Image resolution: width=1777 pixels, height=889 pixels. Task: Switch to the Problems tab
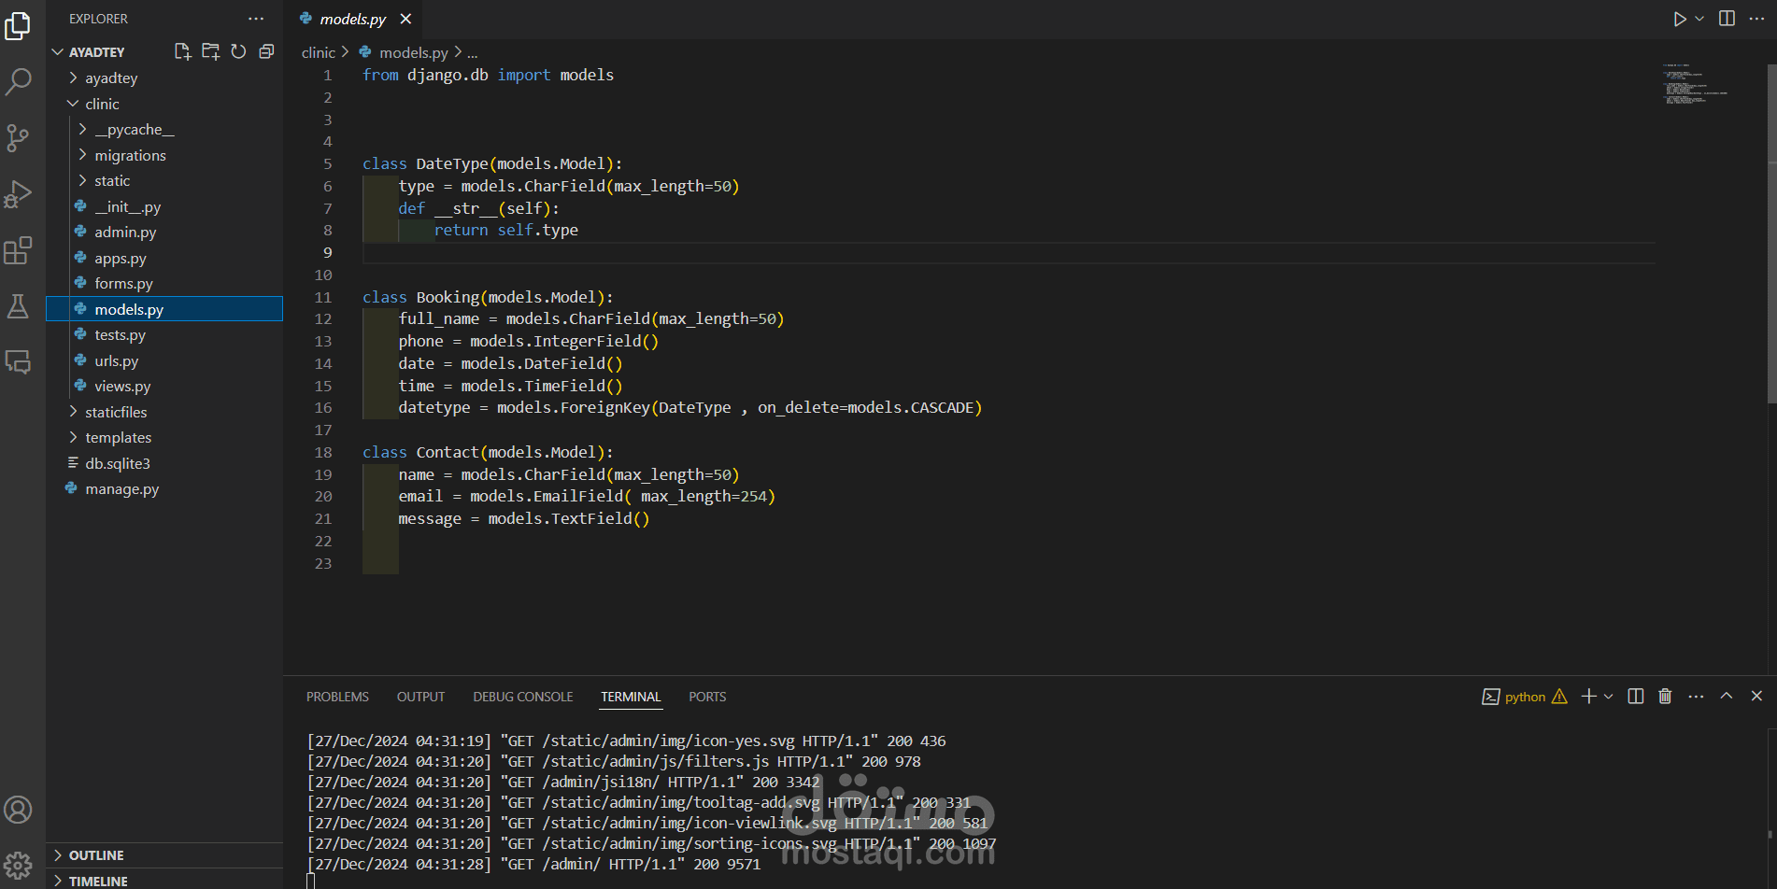click(x=337, y=697)
